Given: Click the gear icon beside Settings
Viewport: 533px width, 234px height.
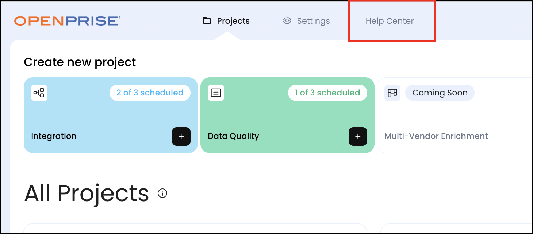Looking at the screenshot, I should click(x=287, y=21).
